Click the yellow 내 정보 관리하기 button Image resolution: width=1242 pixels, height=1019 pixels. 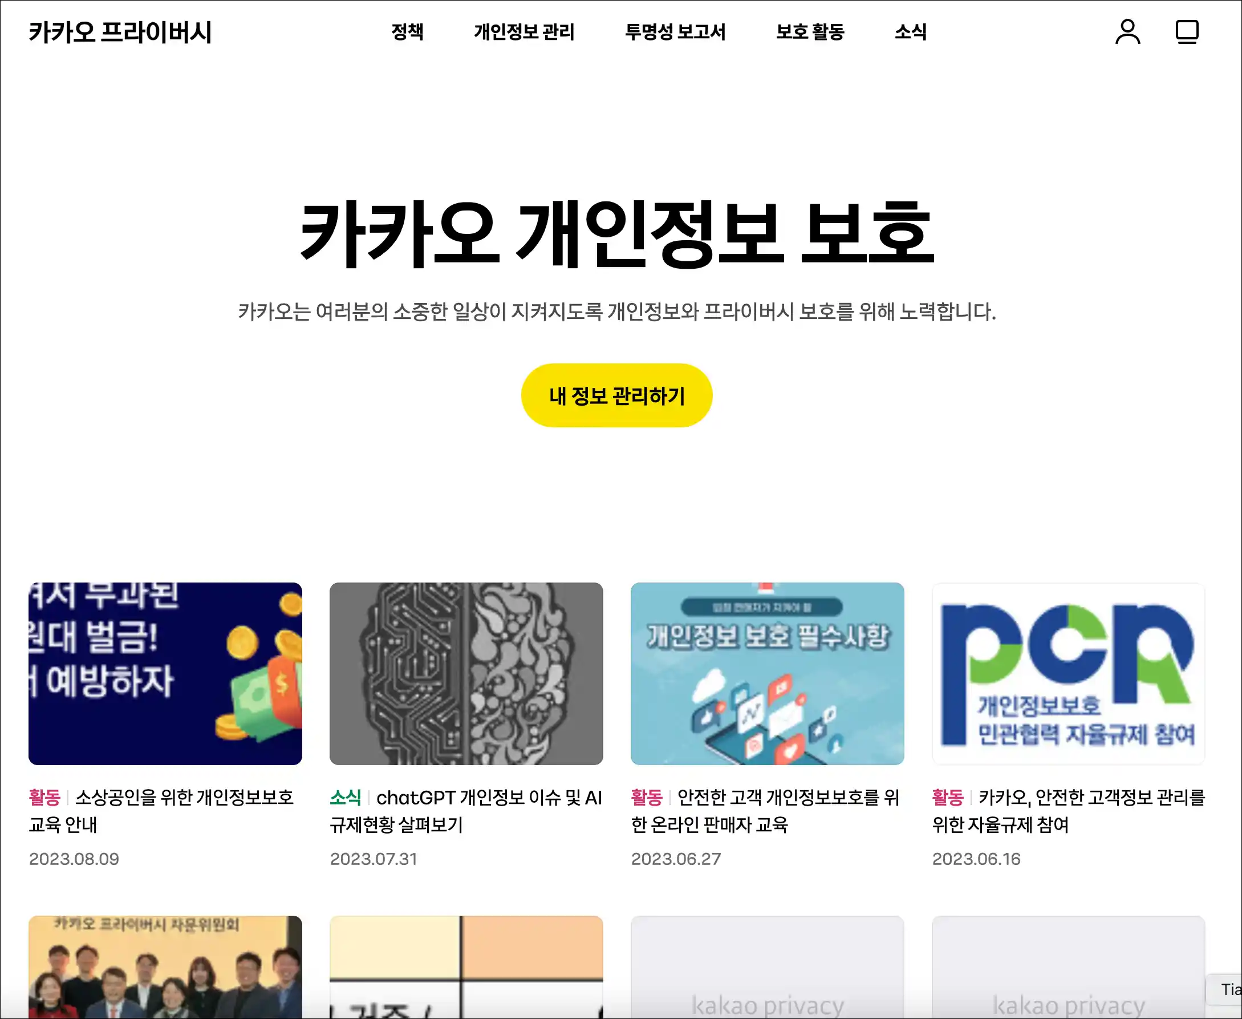[616, 395]
